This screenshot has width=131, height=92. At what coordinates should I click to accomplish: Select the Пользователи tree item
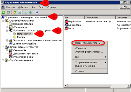point(25,34)
